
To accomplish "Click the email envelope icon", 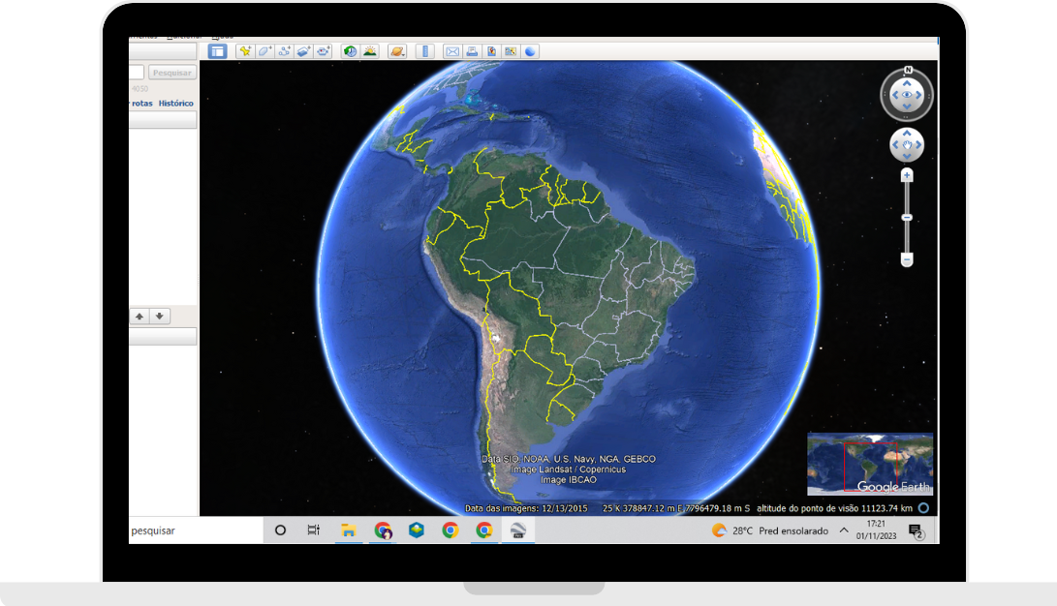I will [452, 51].
